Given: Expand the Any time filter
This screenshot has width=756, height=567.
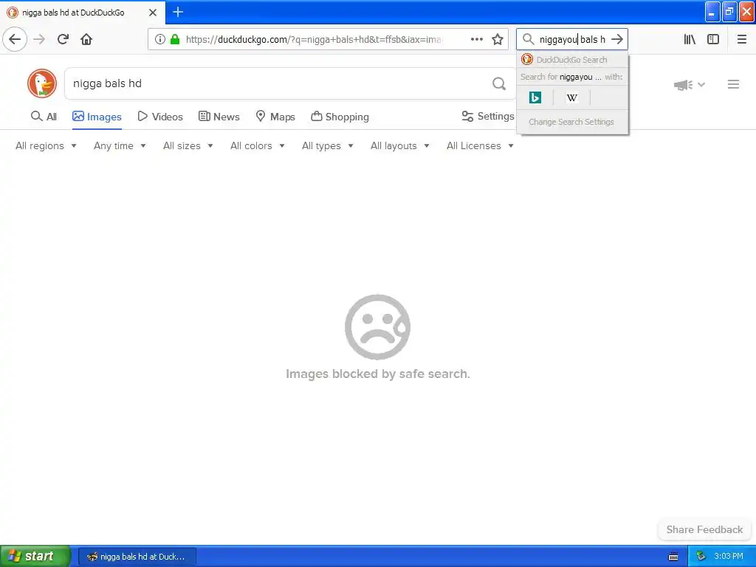Looking at the screenshot, I should click(120, 145).
